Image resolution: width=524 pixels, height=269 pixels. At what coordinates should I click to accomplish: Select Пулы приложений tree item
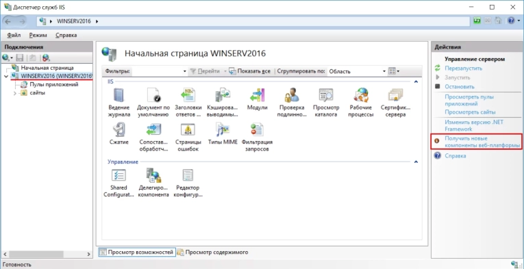54,84
